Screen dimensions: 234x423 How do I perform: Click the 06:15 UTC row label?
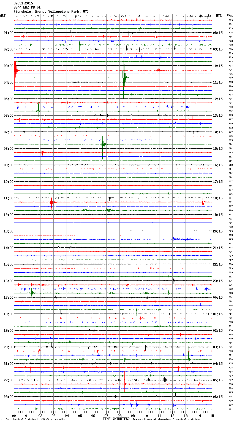click(218, 397)
